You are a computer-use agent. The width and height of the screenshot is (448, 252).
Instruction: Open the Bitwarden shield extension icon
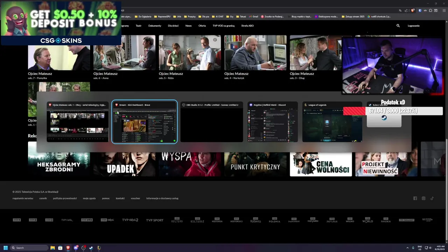click(420, 10)
